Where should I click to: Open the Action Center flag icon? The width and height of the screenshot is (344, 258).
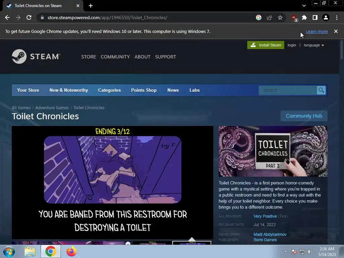(x=294, y=252)
